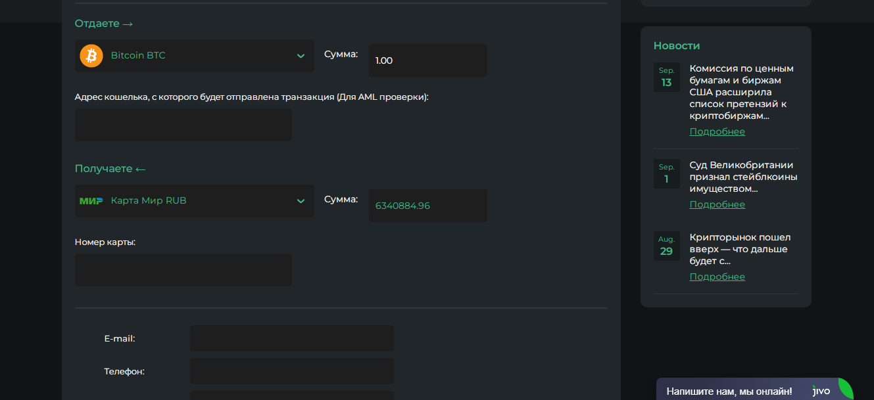This screenshot has height=400, width=874.
Task: Click news headline 'Крипторынок пошел вверх'
Action: coord(740,249)
